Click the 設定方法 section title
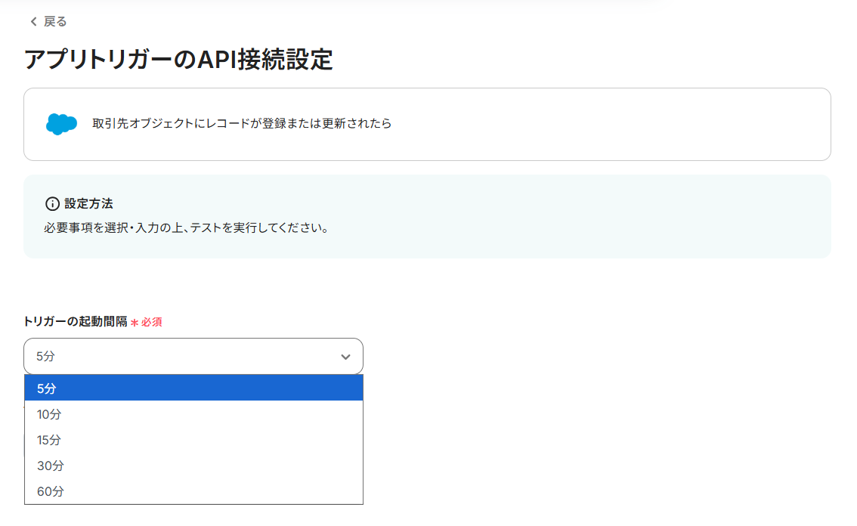 pos(88,204)
